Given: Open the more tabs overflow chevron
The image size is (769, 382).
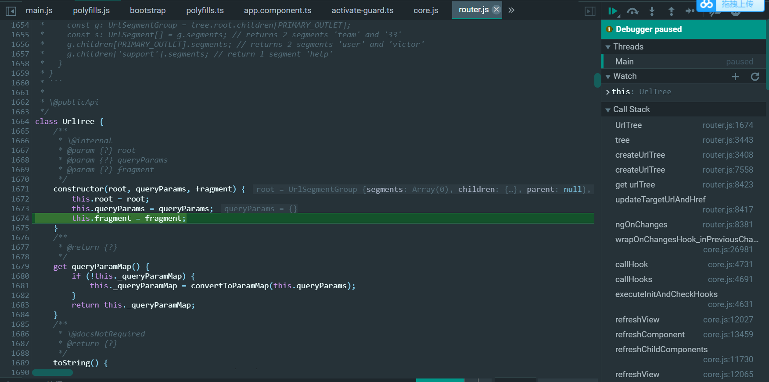Looking at the screenshot, I should 511,10.
